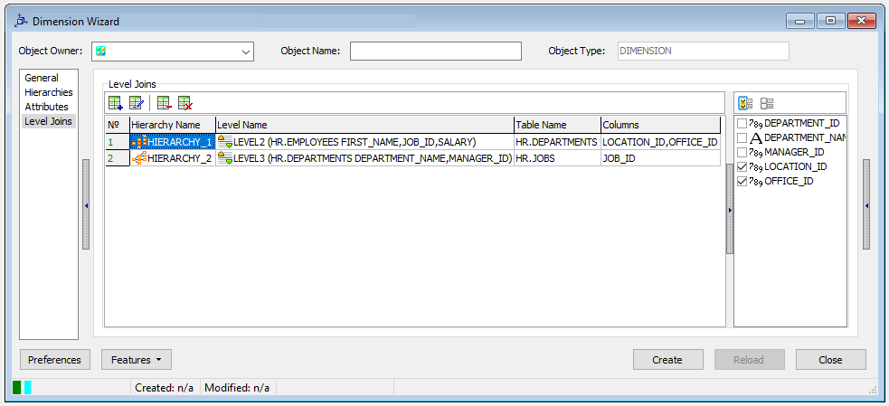Viewport: 889px width, 406px height.
Task: Click the JOB_ID columns cell
Action: coord(660,159)
